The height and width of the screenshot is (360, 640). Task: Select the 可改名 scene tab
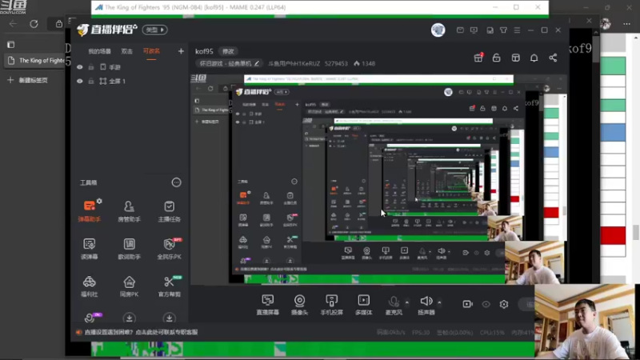(x=151, y=51)
